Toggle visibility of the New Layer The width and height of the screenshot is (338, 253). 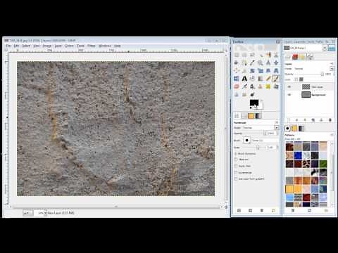pos(289,87)
